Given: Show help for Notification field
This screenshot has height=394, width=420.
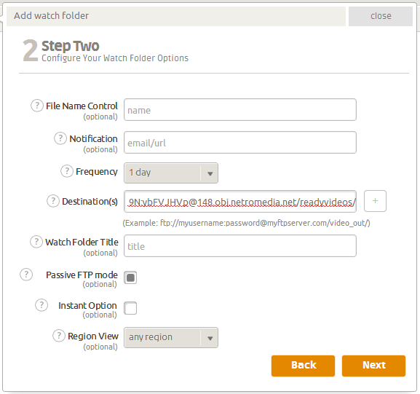Looking at the screenshot, I should (60, 138).
